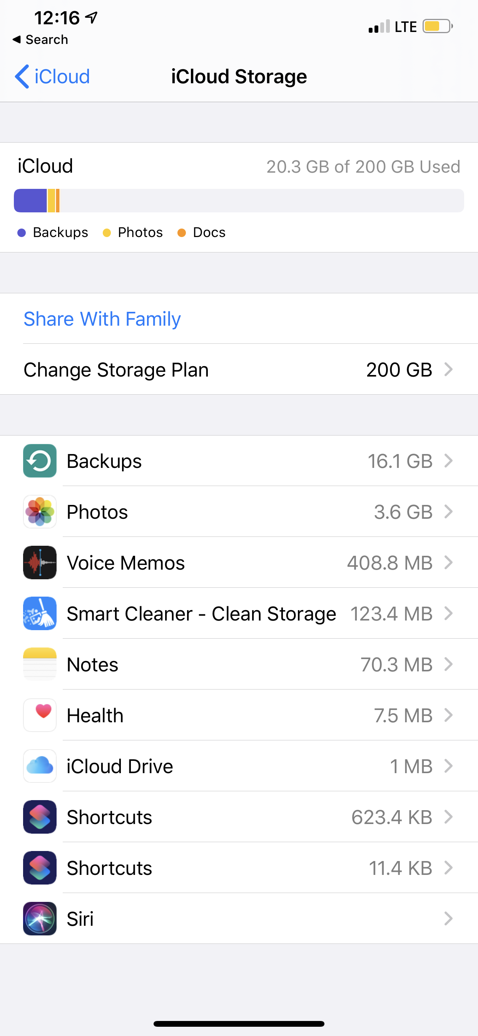Viewport: 478px width, 1036px height.
Task: Tap the Backups app icon
Action: click(39, 461)
